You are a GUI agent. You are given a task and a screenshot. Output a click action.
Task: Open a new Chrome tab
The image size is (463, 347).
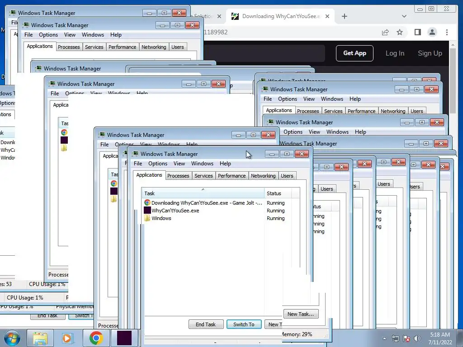coord(344,16)
